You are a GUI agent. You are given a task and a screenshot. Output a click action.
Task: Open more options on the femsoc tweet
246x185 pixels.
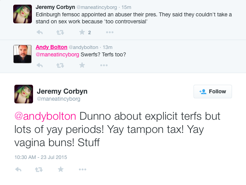click(104, 32)
